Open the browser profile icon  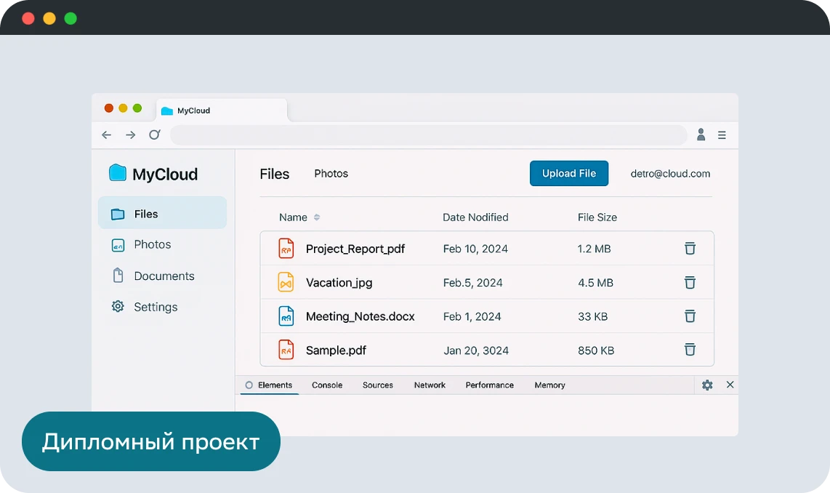point(701,135)
